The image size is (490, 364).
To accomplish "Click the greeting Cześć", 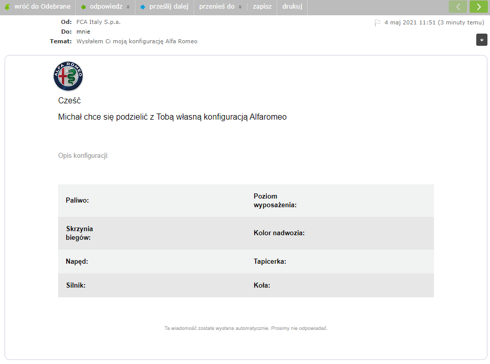I will pyautogui.click(x=69, y=101).
